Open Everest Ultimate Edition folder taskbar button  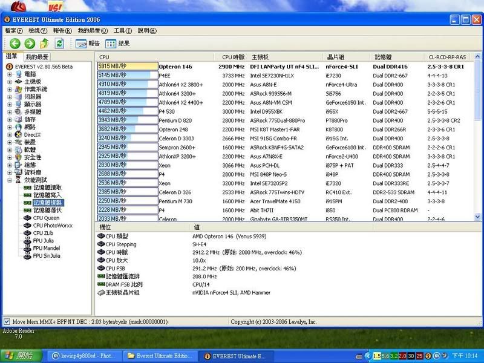point(161,356)
